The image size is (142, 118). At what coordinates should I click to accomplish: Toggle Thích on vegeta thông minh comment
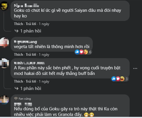[19, 55]
